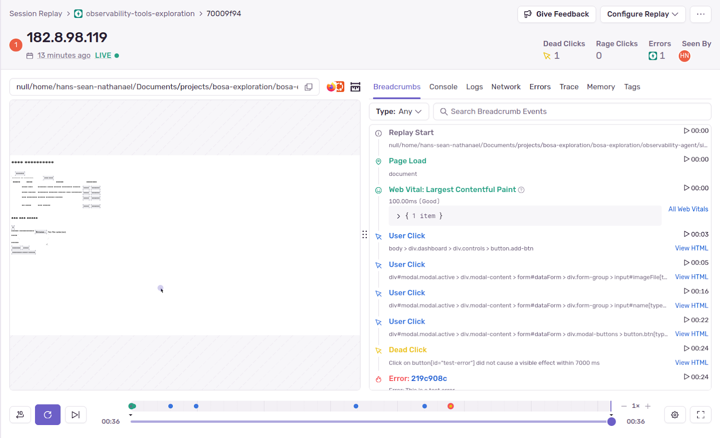Copy the replay URL with copy icon
The height and width of the screenshot is (438, 720).
(309, 87)
